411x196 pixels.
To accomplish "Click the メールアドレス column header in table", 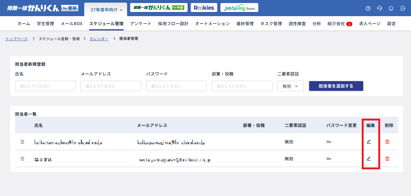I will click(x=152, y=125).
